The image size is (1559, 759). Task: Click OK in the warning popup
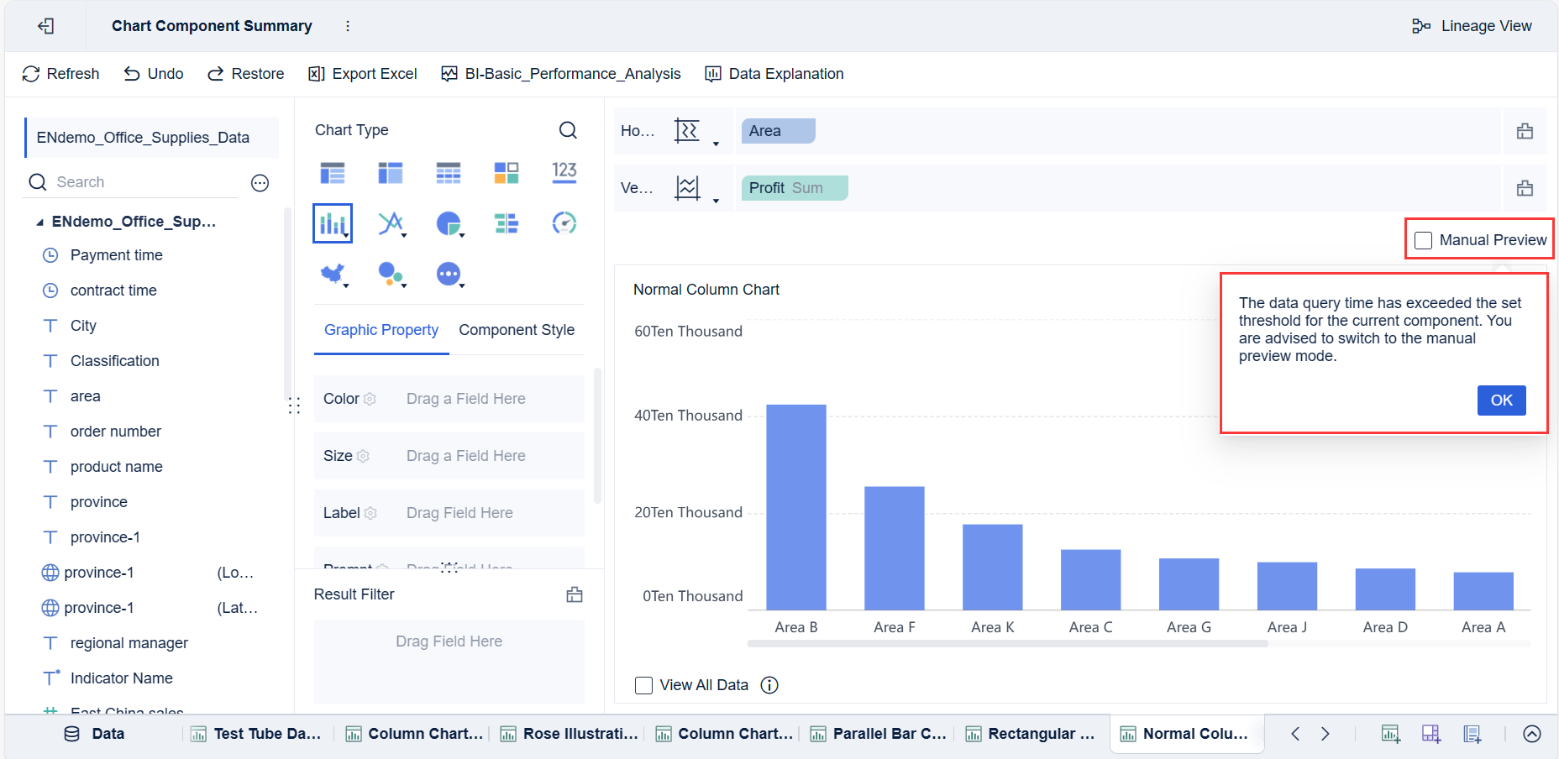click(x=1502, y=400)
